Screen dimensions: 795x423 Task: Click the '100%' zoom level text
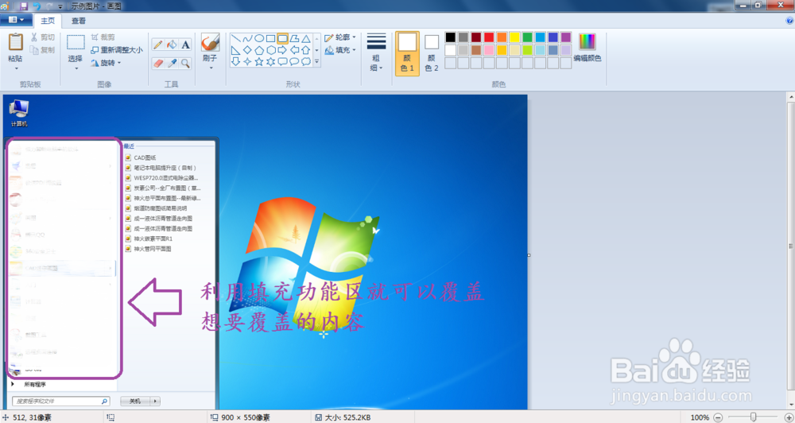(700, 417)
